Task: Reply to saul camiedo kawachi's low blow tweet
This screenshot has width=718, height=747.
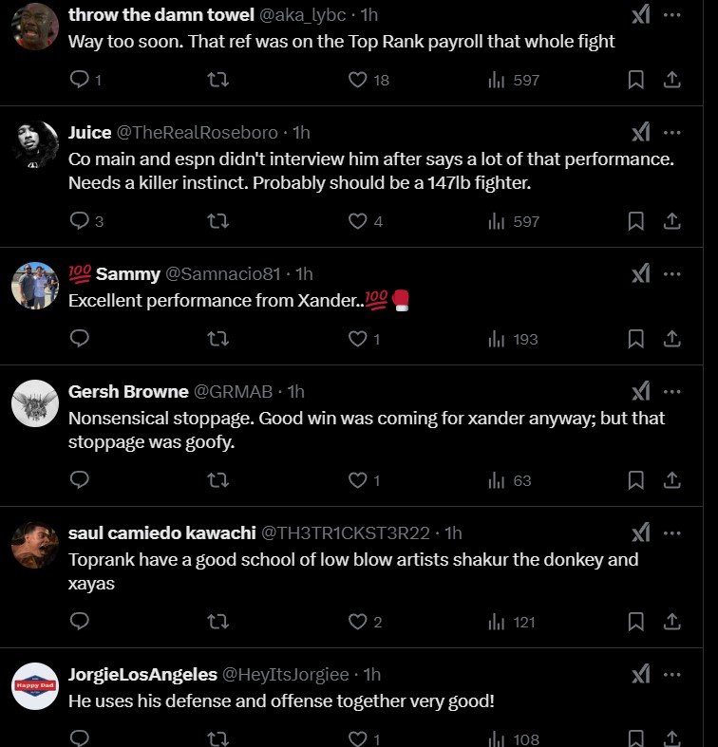Action: (x=80, y=622)
